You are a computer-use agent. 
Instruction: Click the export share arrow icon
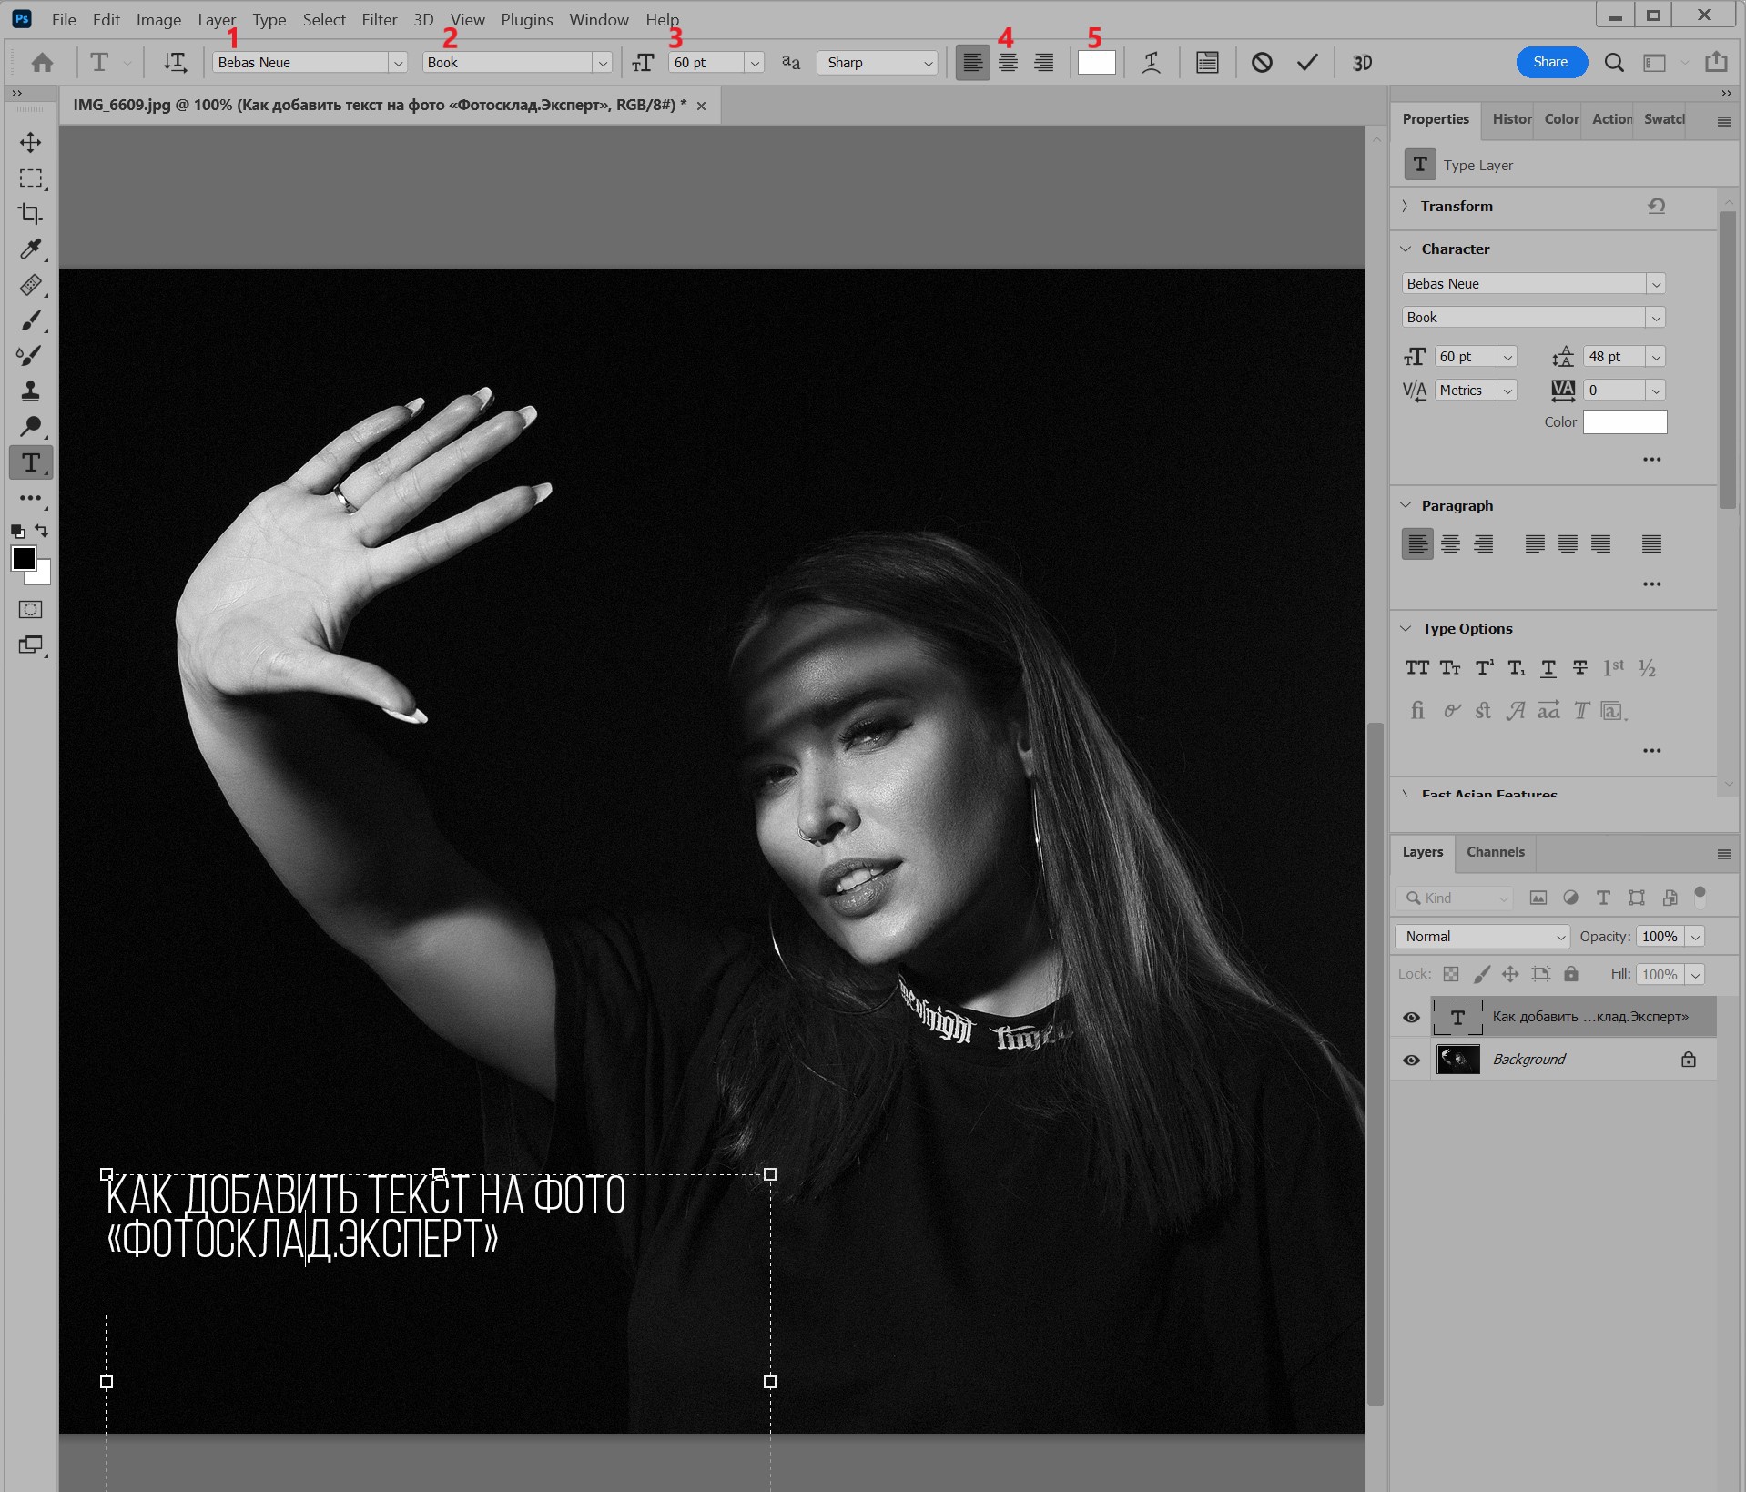pyautogui.click(x=1716, y=61)
